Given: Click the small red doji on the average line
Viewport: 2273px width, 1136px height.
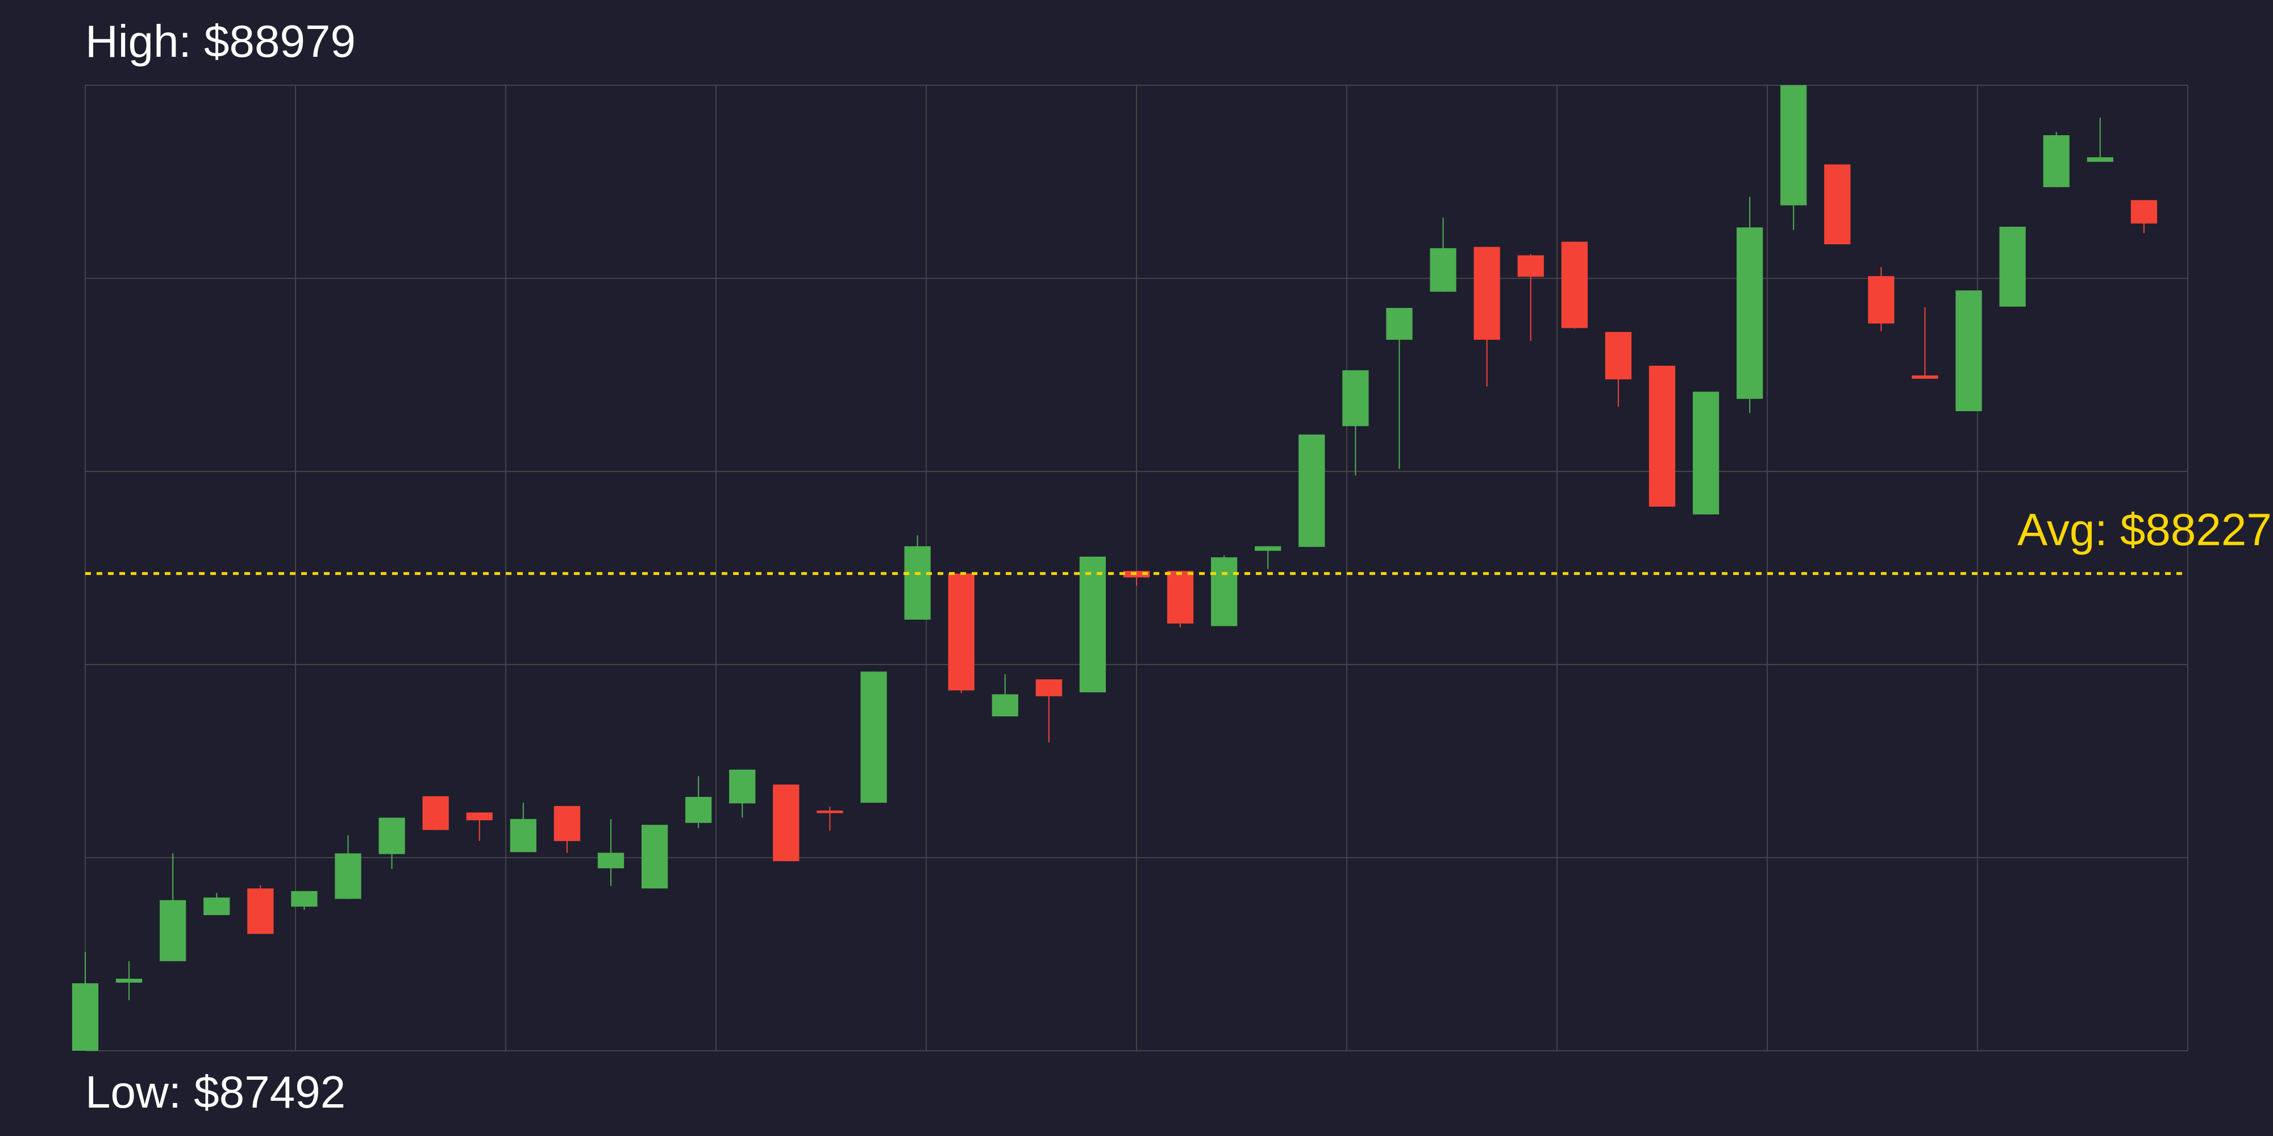Looking at the screenshot, I should [1135, 574].
